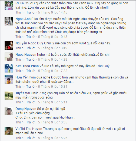Open Ngoc Anh's avatar thumbnail

click(9, 21)
